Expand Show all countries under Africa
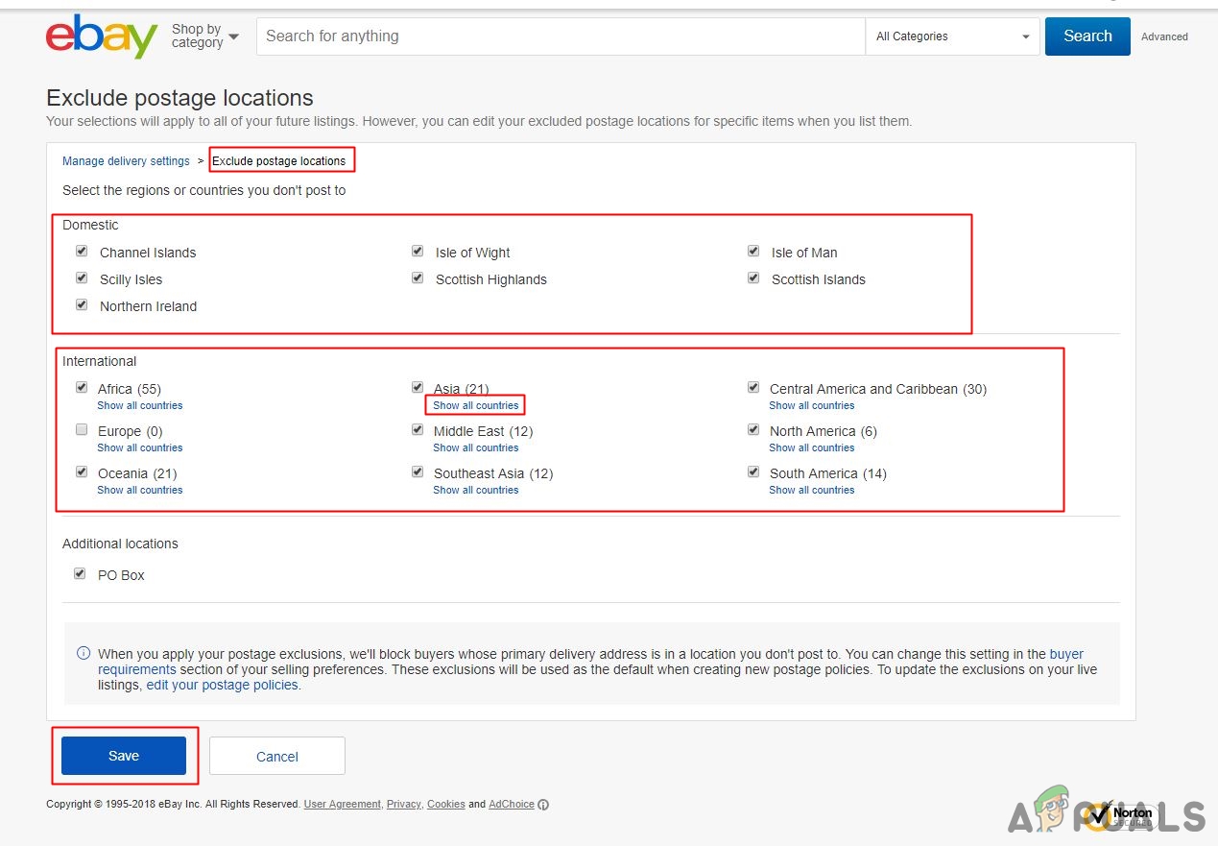 point(139,405)
